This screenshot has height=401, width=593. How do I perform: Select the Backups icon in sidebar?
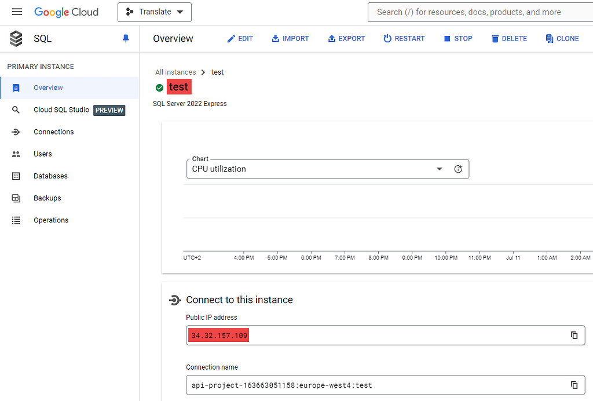(17, 198)
